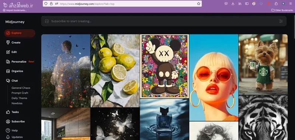Open the browser Library icon
295x140 pixels.
coord(240,4)
